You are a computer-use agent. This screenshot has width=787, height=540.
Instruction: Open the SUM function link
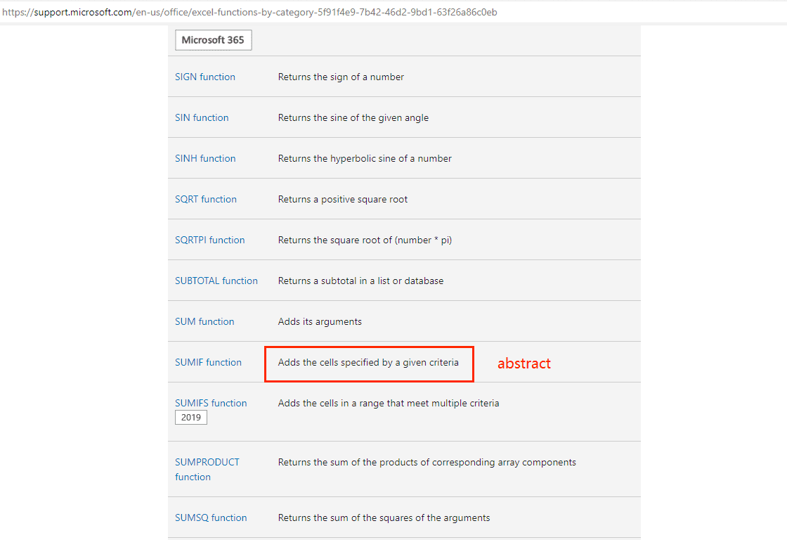[x=204, y=321]
